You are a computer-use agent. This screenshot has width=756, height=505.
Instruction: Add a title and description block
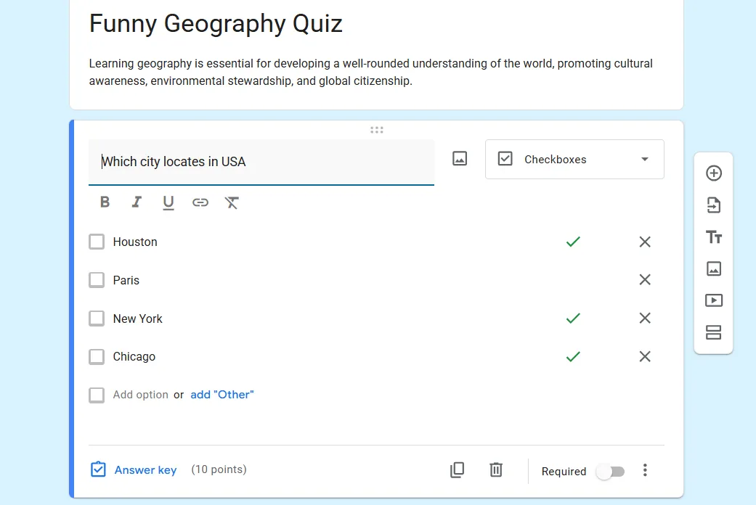[x=714, y=237]
